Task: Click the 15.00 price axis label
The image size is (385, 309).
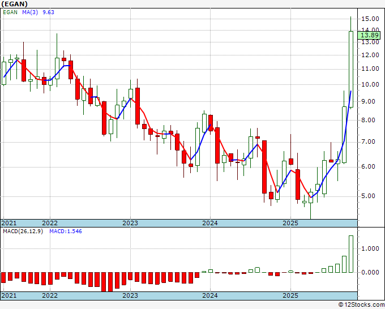Action: click(x=370, y=19)
